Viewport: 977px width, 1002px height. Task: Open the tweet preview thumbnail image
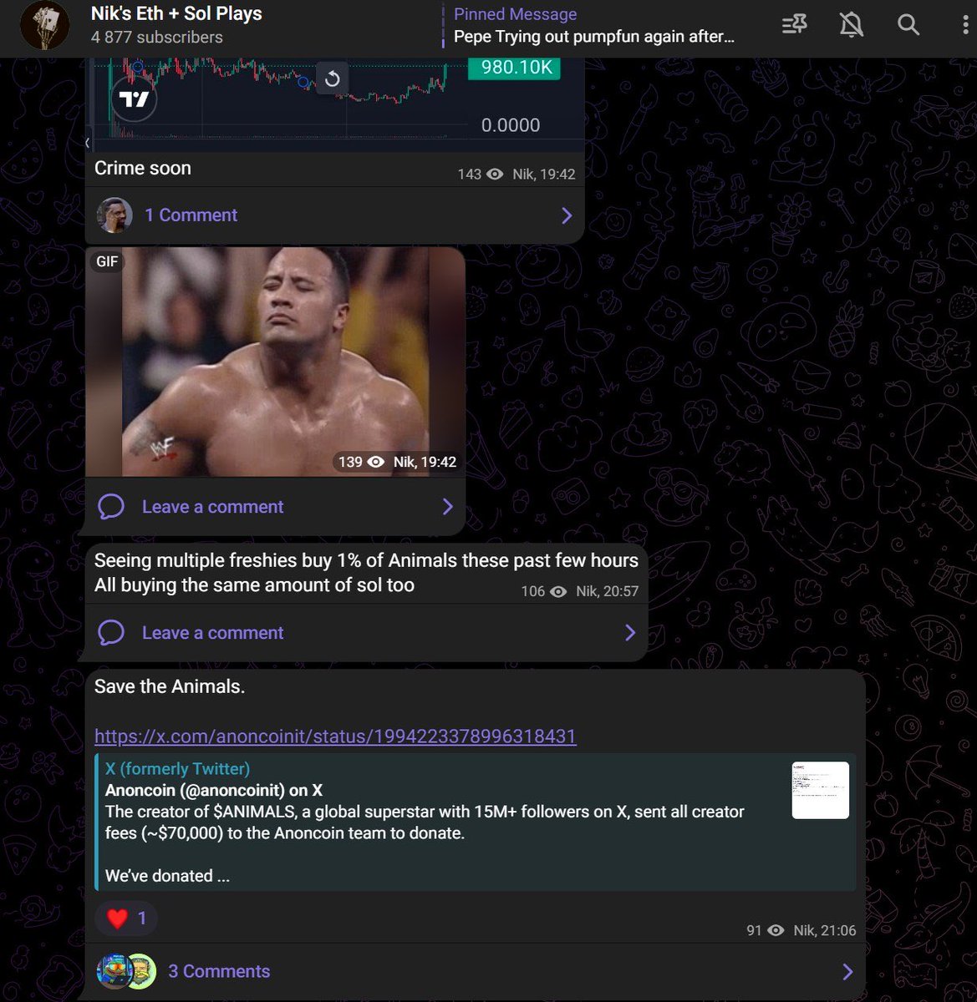(821, 790)
